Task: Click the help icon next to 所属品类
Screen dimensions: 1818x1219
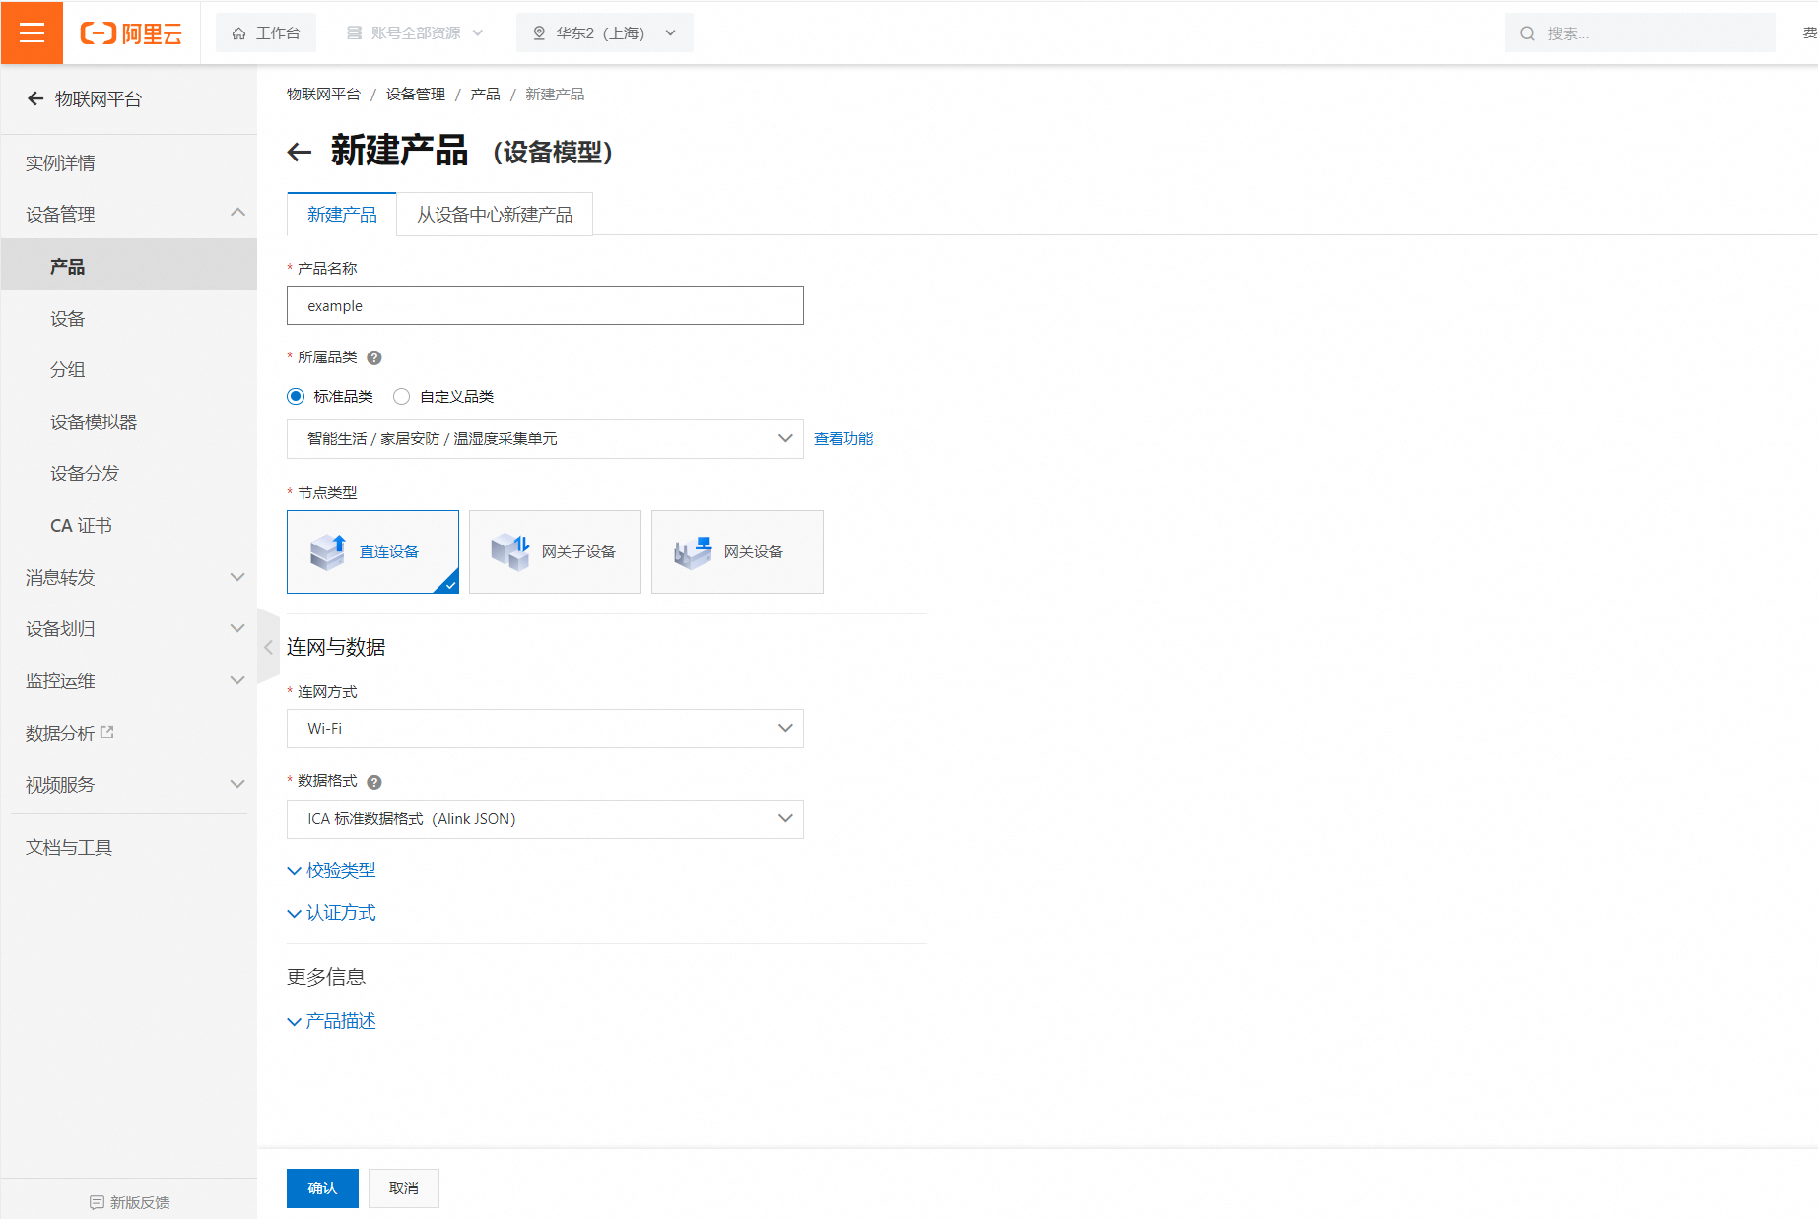Action: [374, 357]
